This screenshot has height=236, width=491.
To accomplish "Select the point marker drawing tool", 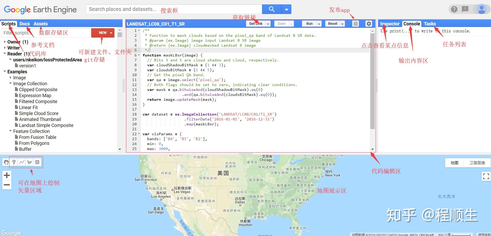I will (14, 162).
